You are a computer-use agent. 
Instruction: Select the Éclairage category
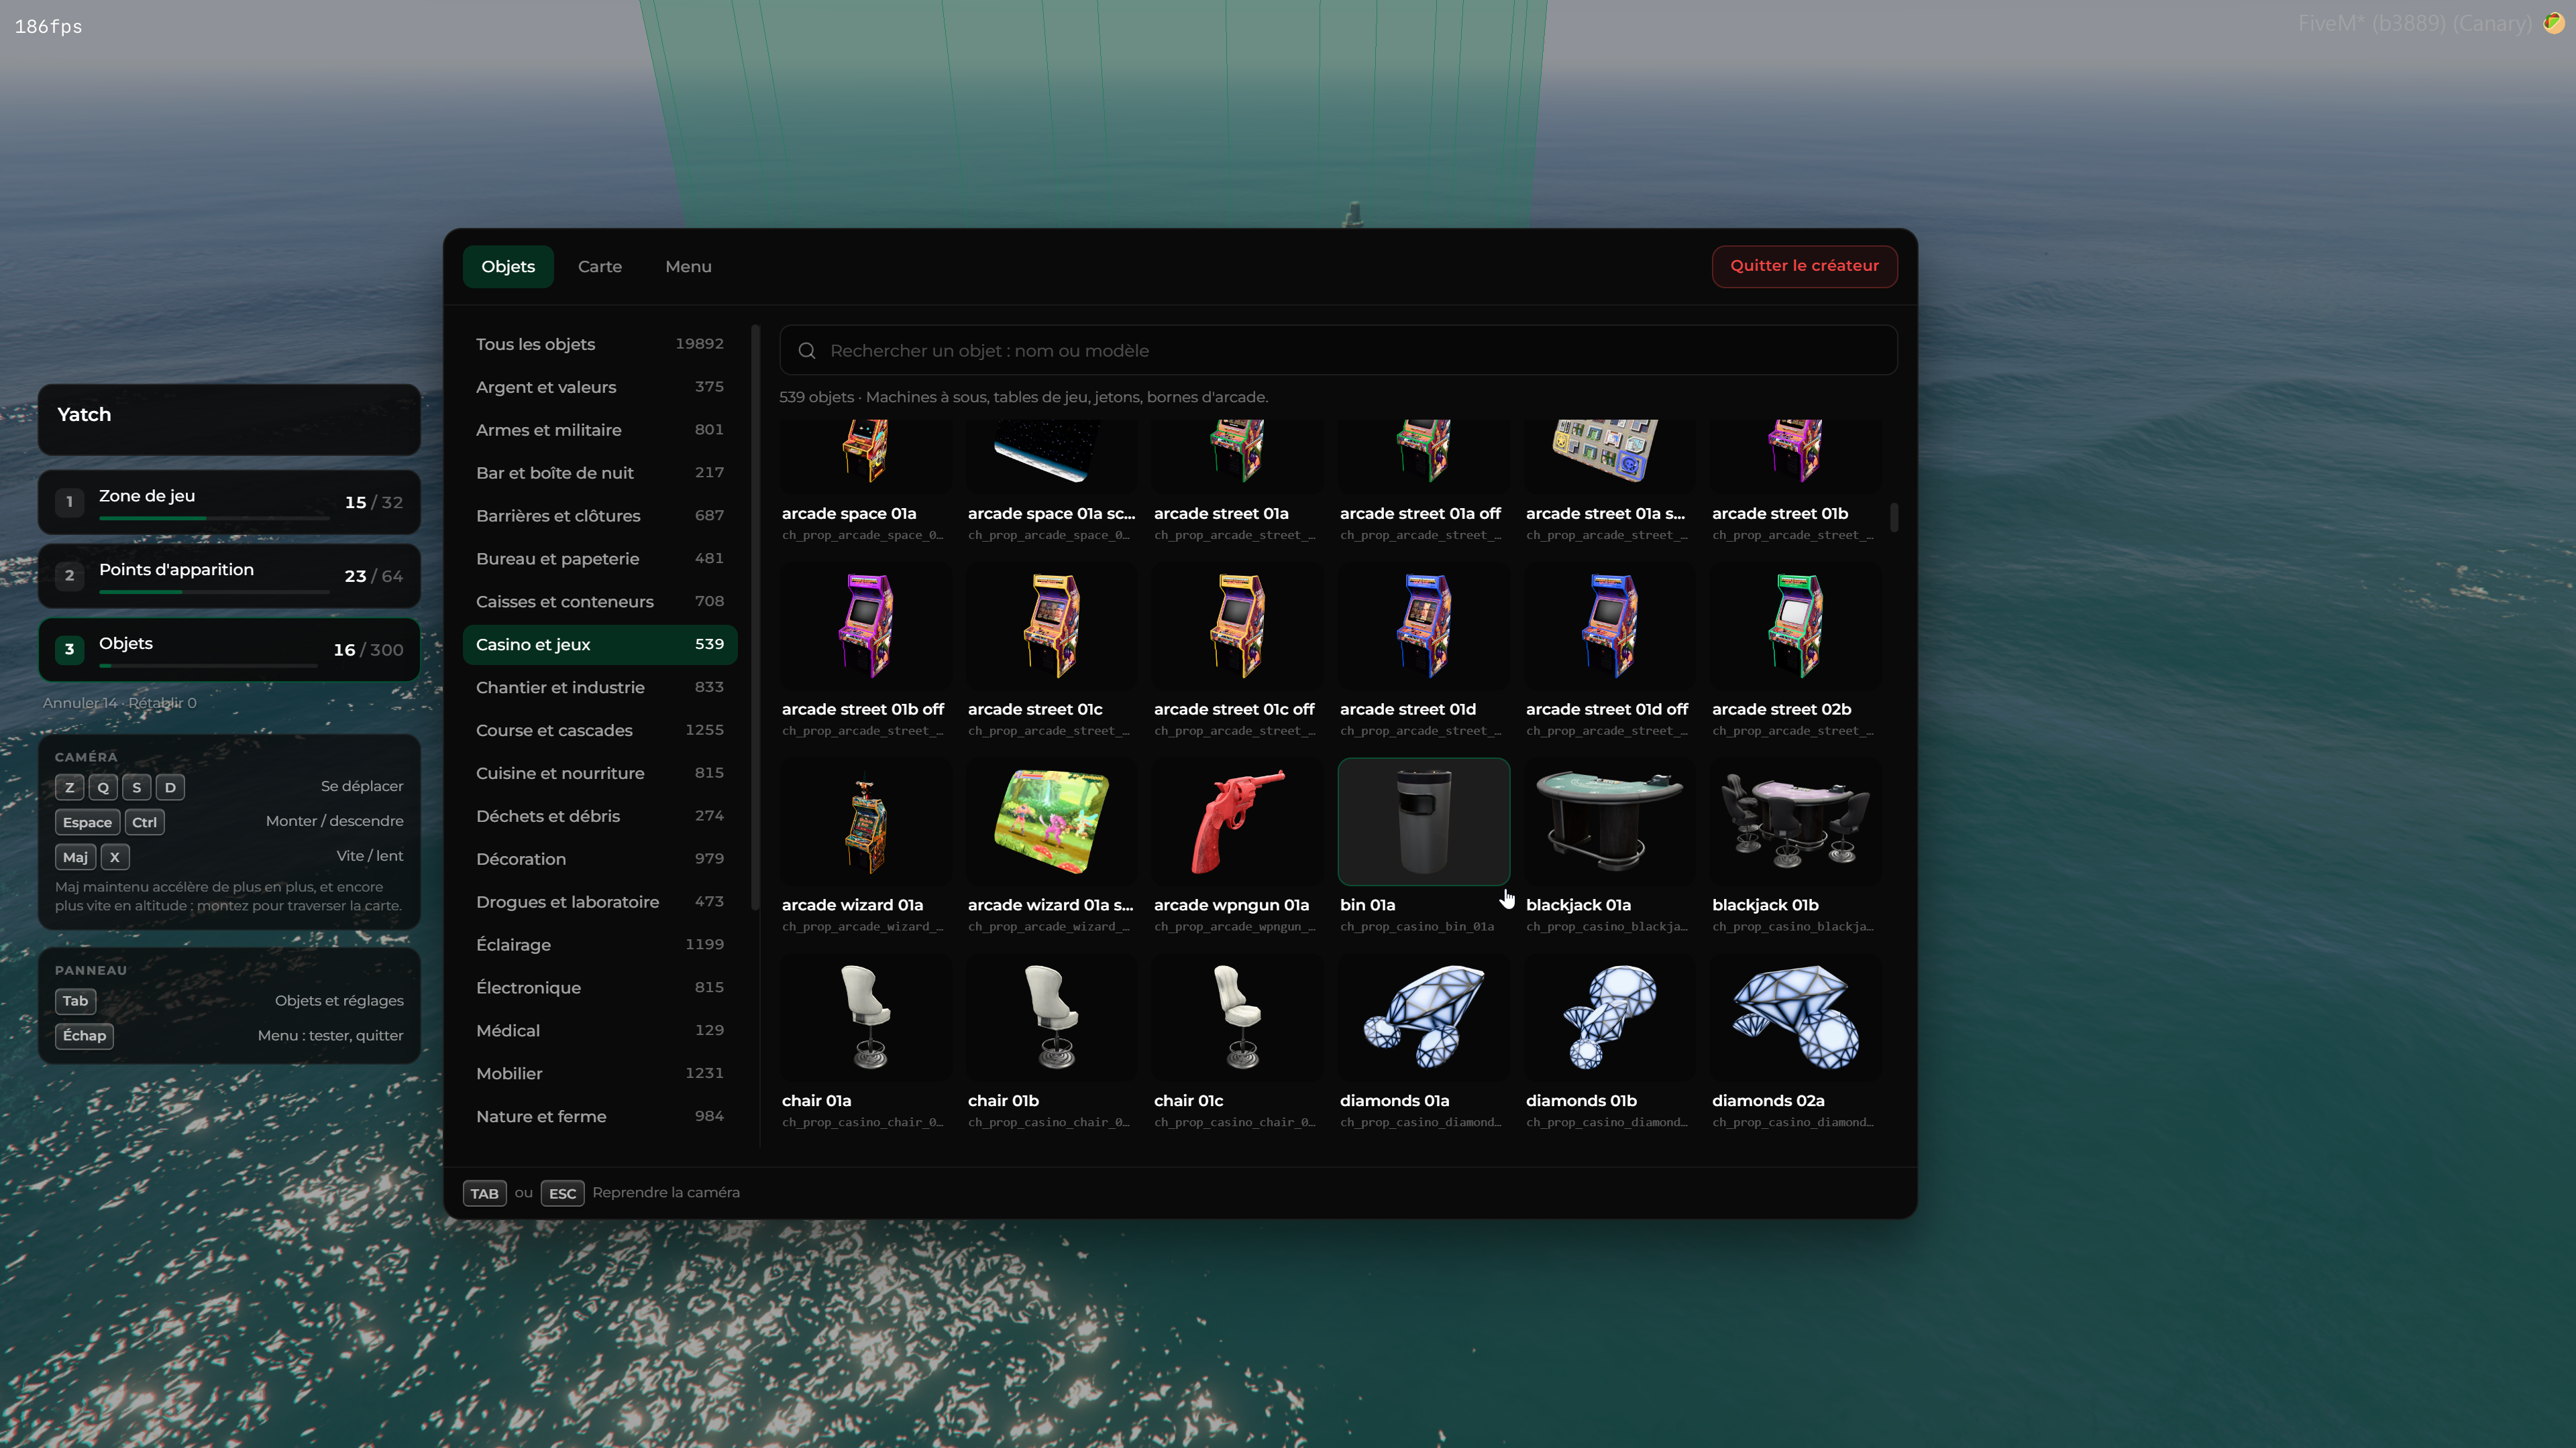[599, 945]
